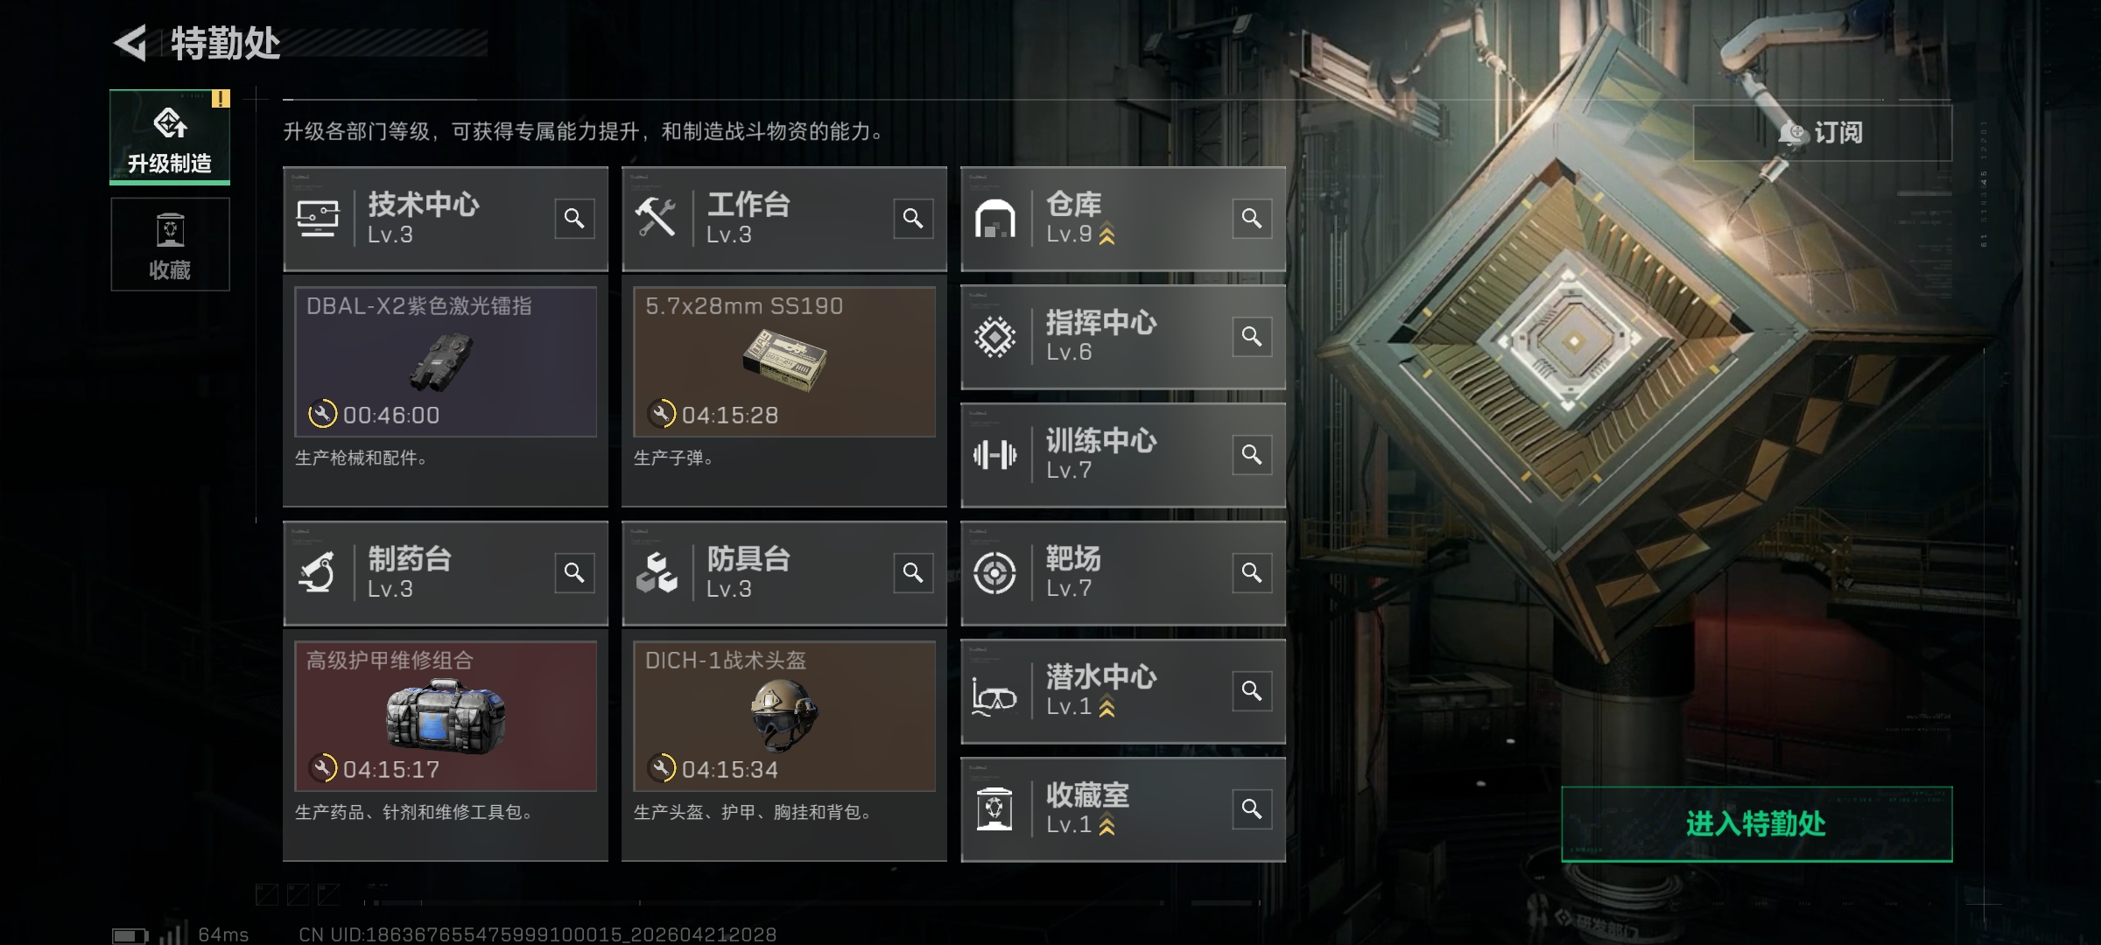Click the 订阅 subscribe button

click(1823, 133)
